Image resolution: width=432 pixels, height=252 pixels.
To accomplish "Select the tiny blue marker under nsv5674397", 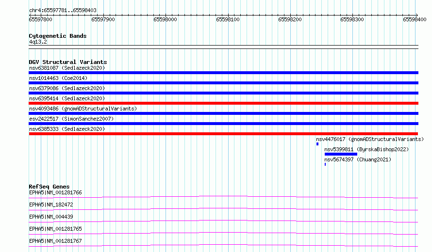I will (325, 164).
